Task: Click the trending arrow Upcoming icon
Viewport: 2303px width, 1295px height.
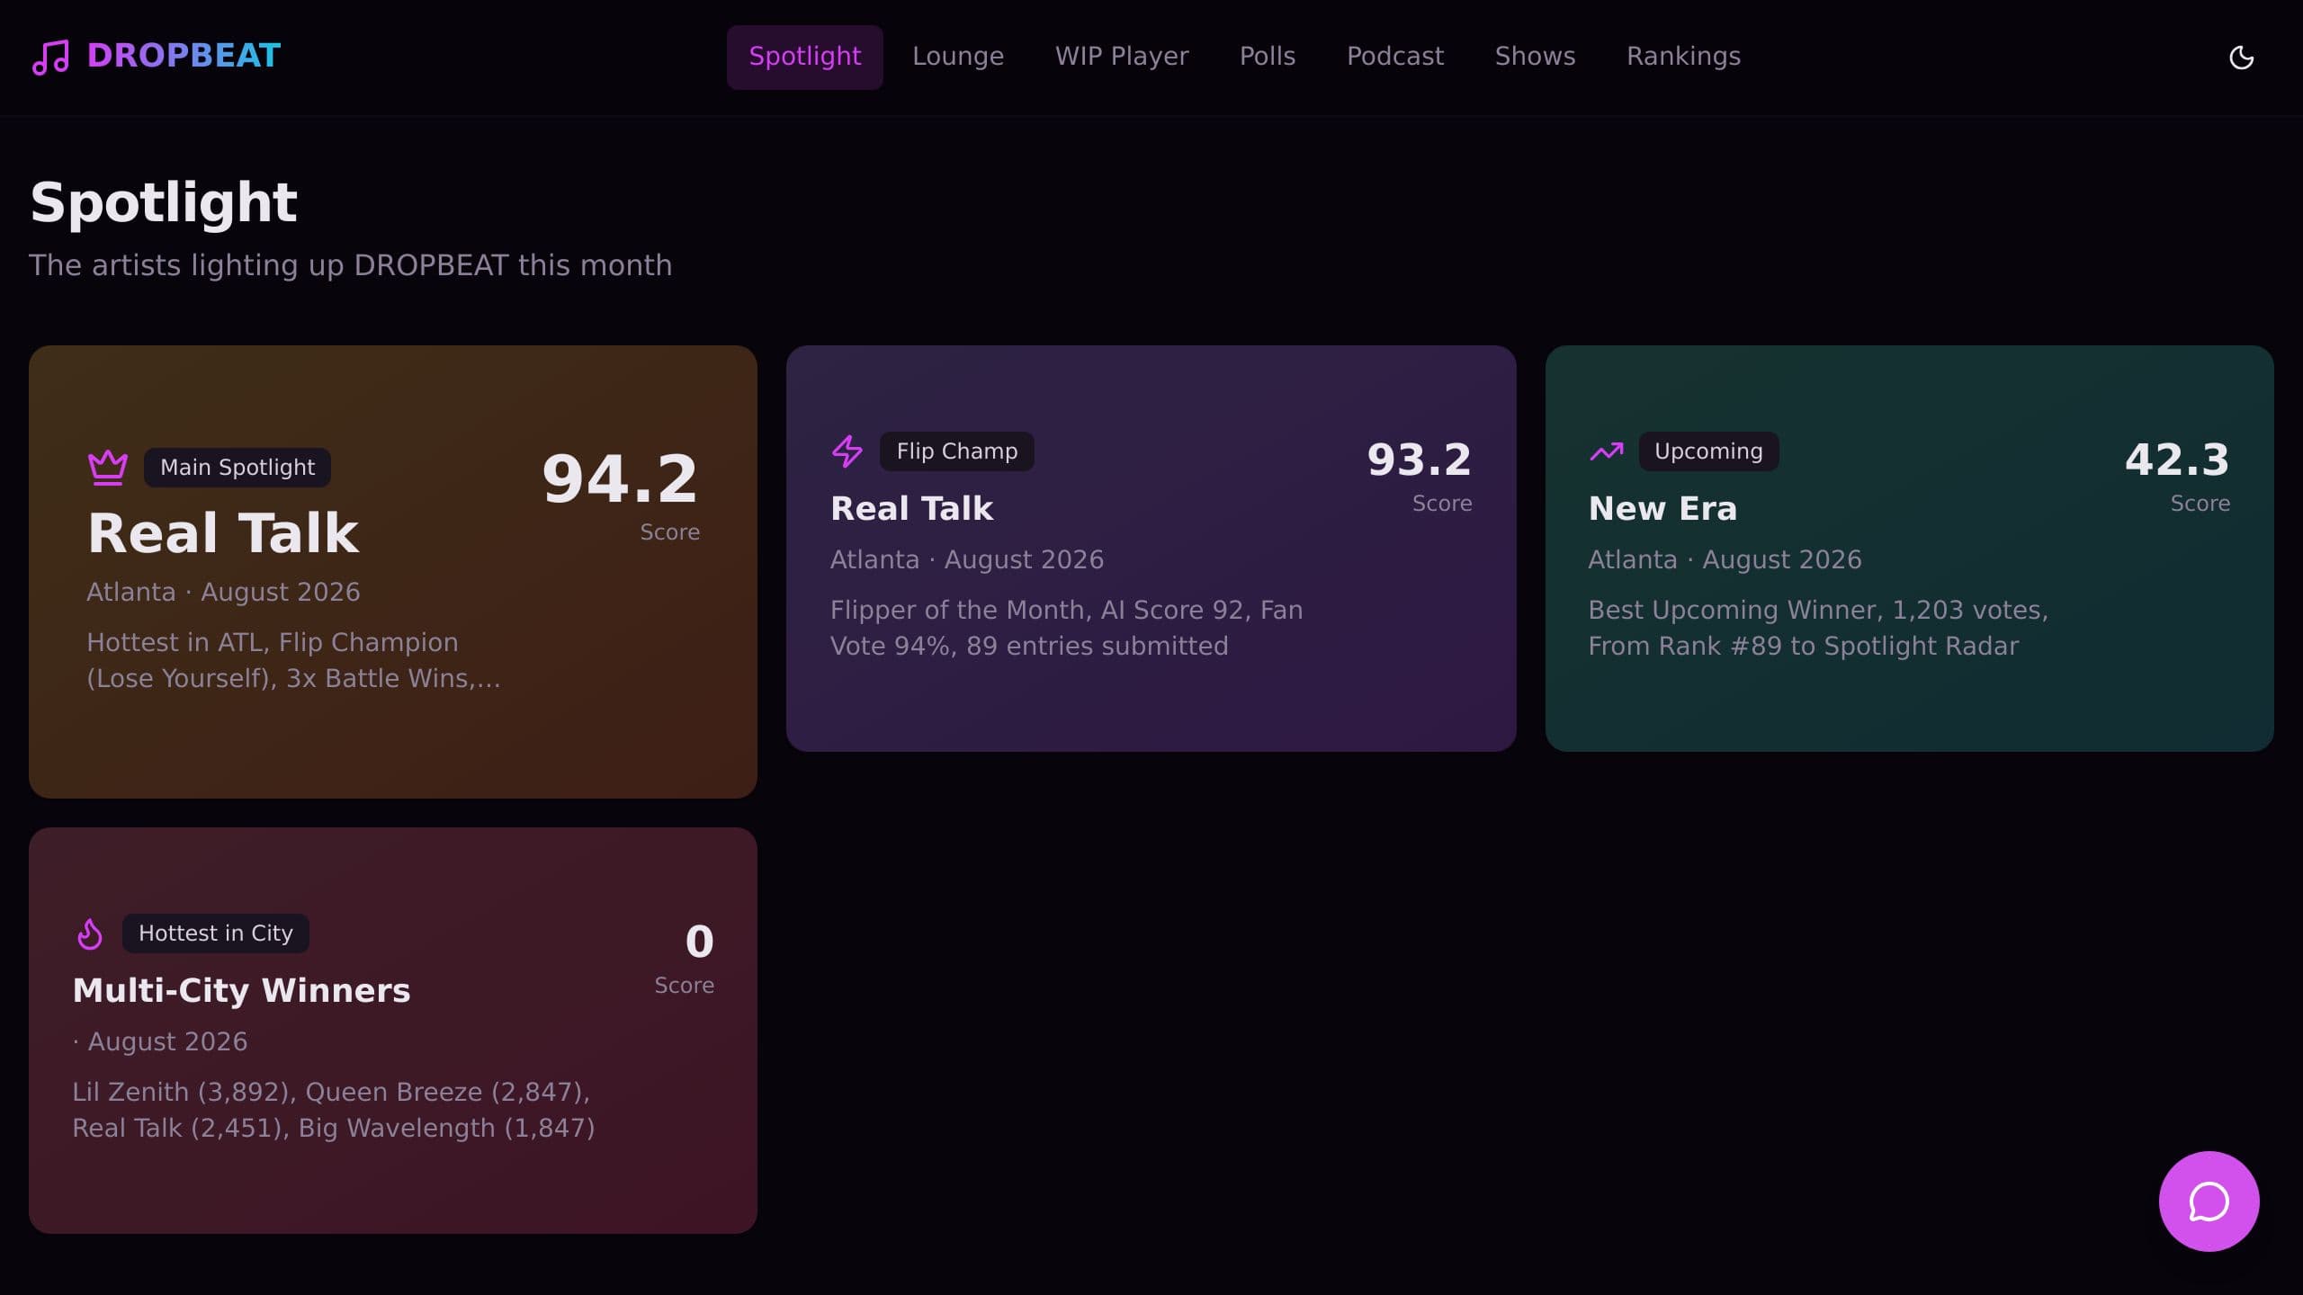Action: pyautogui.click(x=1606, y=451)
